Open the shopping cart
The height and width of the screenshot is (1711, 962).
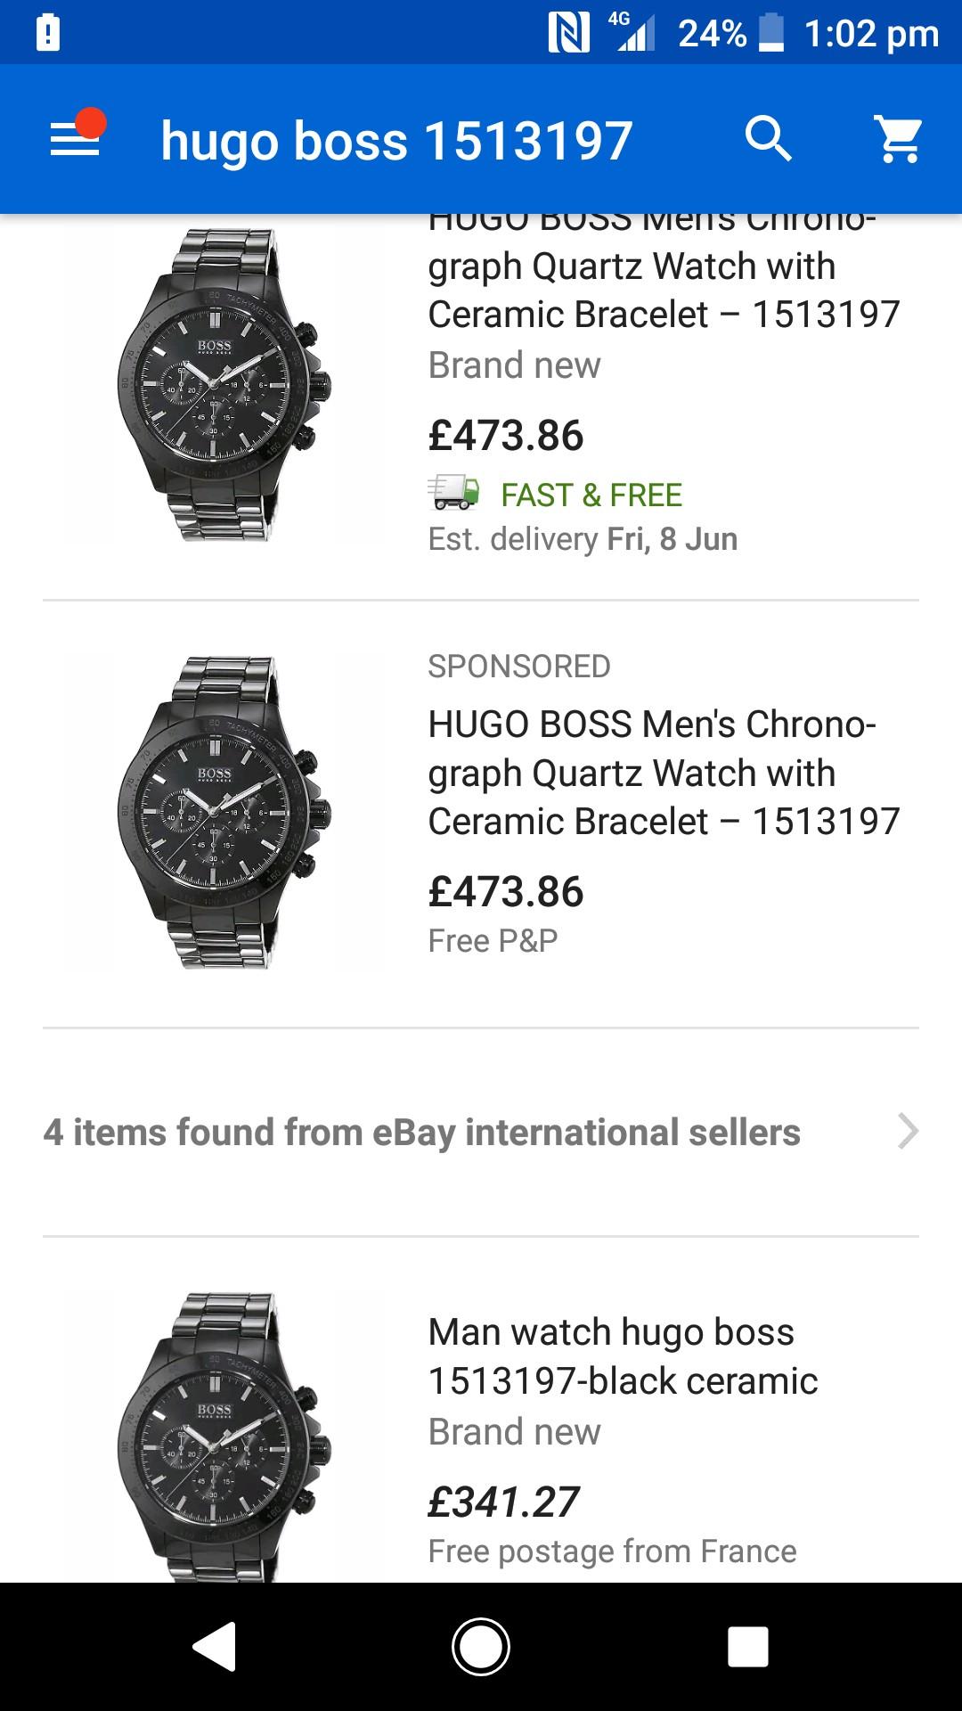900,139
